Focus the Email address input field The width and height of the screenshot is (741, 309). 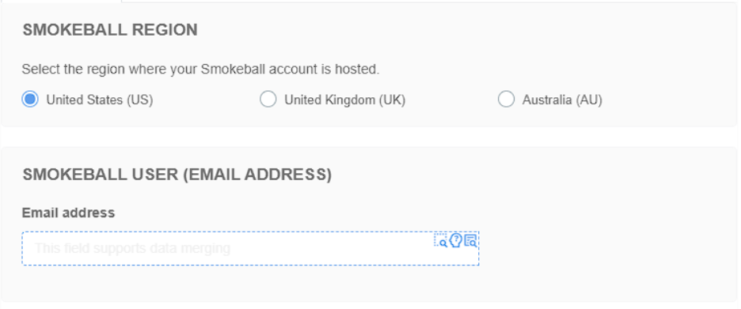click(250, 248)
